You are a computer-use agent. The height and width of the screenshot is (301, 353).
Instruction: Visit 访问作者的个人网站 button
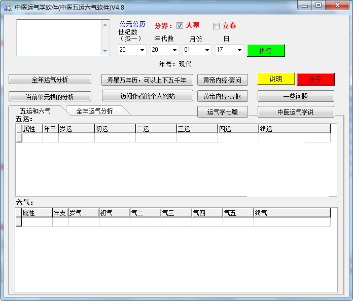point(147,96)
